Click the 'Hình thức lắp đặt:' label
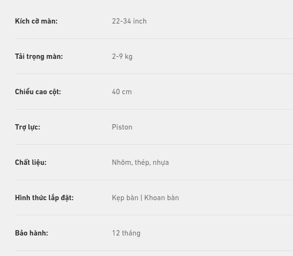Image resolution: width=293 pixels, height=256 pixels. click(x=44, y=198)
